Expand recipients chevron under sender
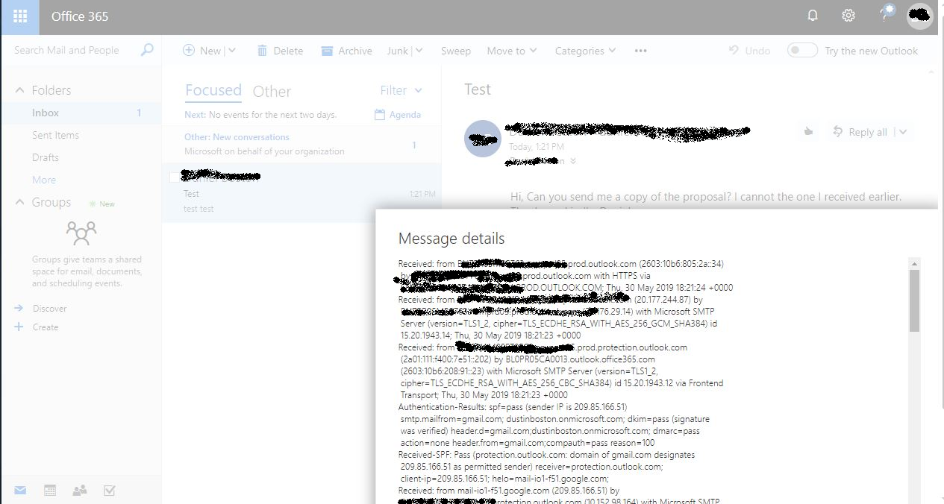 [x=573, y=160]
